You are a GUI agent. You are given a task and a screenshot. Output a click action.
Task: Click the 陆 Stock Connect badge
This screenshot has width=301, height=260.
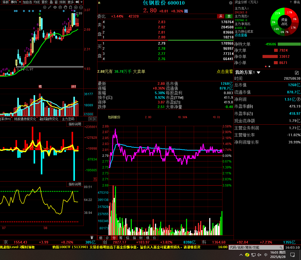click(186, 11)
